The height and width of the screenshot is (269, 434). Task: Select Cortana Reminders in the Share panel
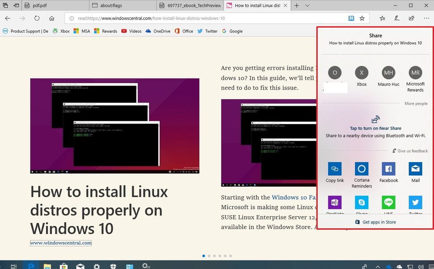(362, 169)
